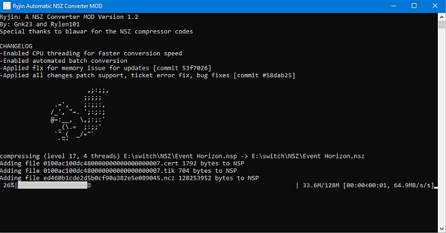Image resolution: width=446 pixels, height=233 pixels.
Task: Click the ASCII art squirrel logo
Action: click(x=78, y=115)
